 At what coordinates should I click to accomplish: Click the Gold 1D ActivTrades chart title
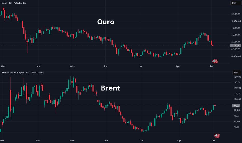tap(14, 3)
